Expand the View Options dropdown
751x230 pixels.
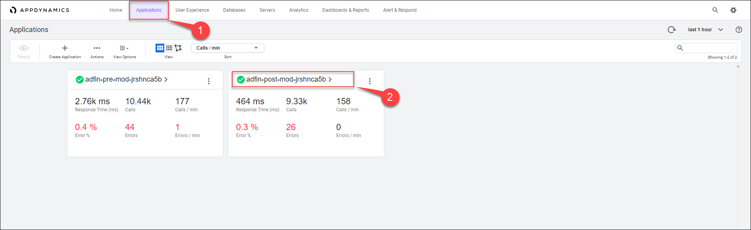tap(124, 48)
